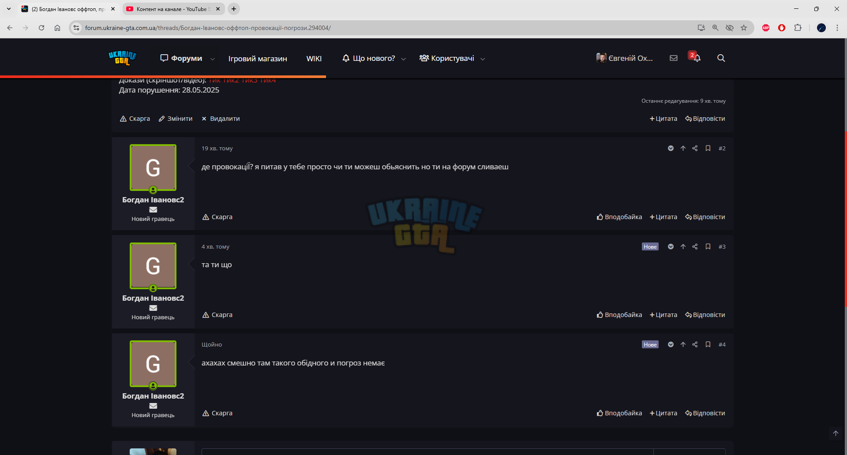Bookmark post #3

pyautogui.click(x=708, y=246)
